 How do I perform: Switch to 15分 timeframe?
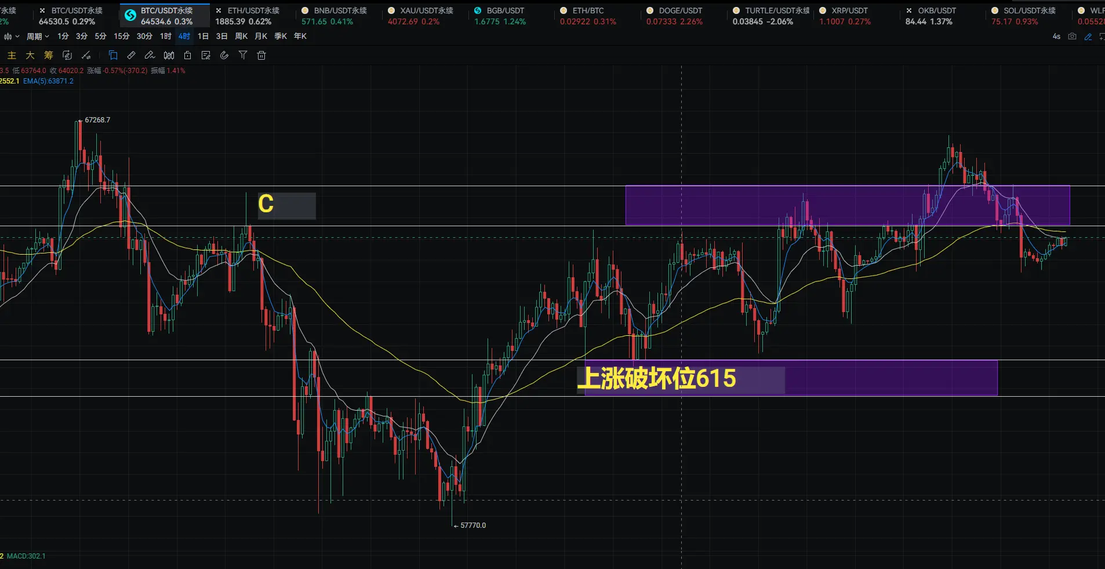coord(122,37)
